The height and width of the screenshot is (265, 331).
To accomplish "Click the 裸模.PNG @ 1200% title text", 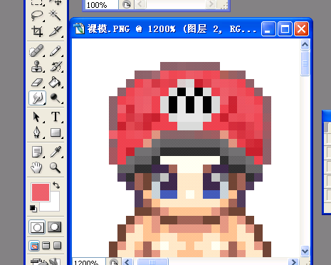I will coord(172,29).
